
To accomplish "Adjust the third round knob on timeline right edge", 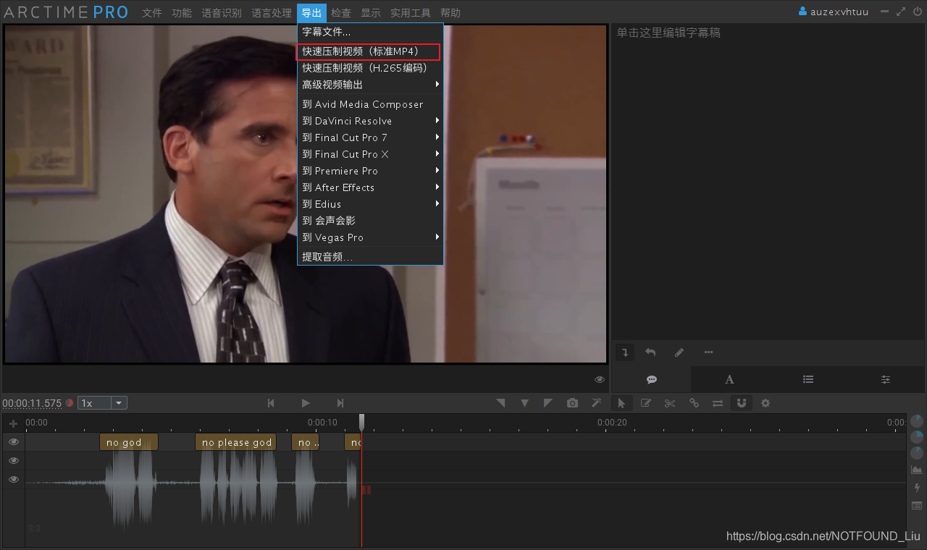I will [917, 453].
